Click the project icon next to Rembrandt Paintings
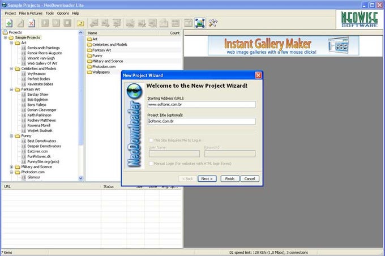Screen dimensions: 385x256 coord(24,48)
